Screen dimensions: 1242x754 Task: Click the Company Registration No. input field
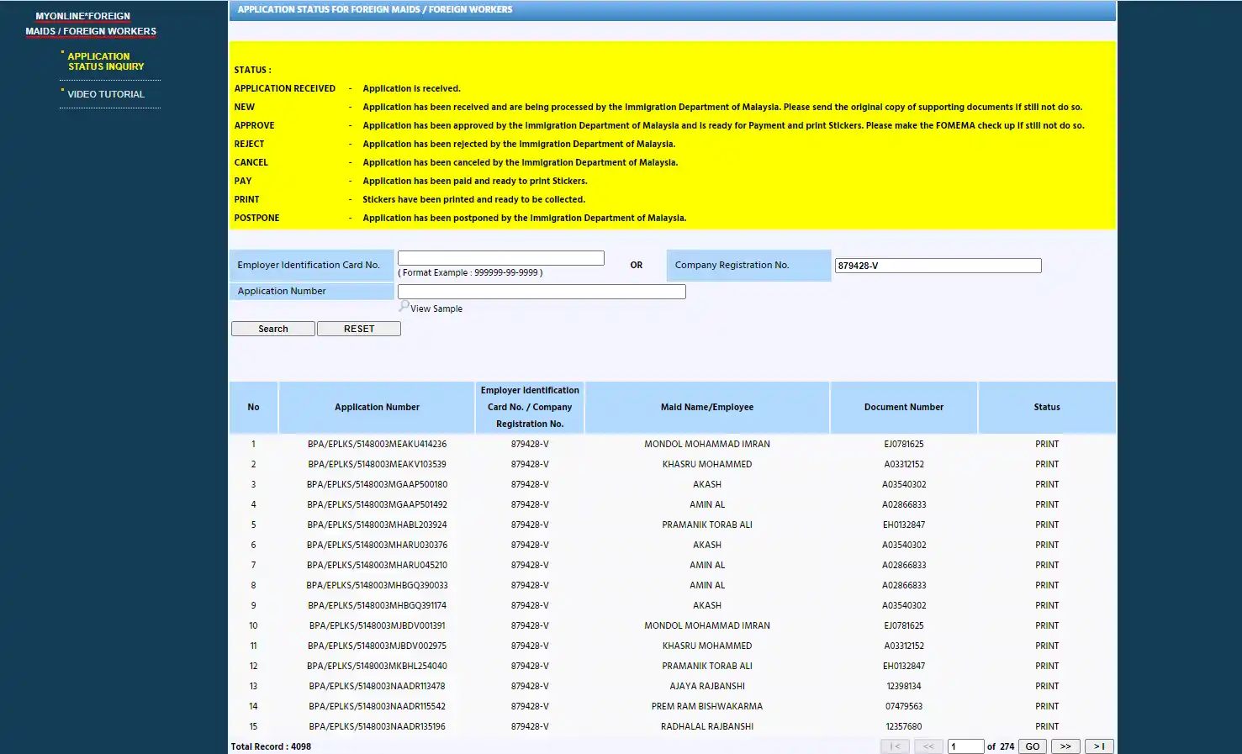click(938, 266)
